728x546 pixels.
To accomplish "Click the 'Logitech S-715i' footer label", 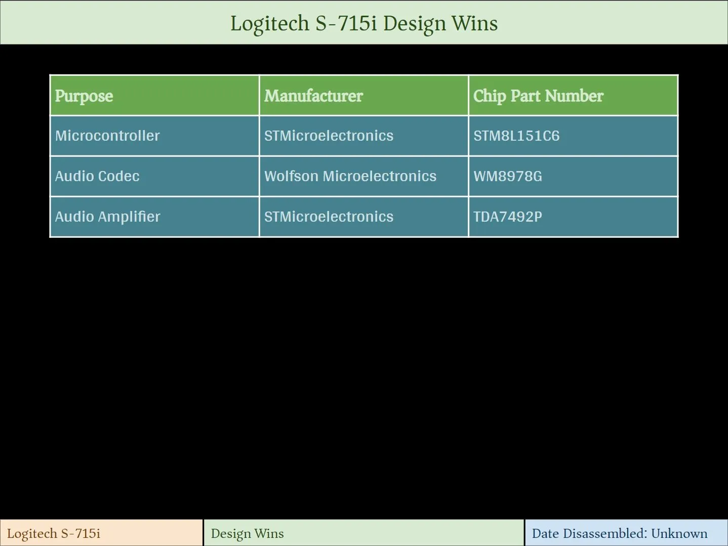I will [x=54, y=533].
